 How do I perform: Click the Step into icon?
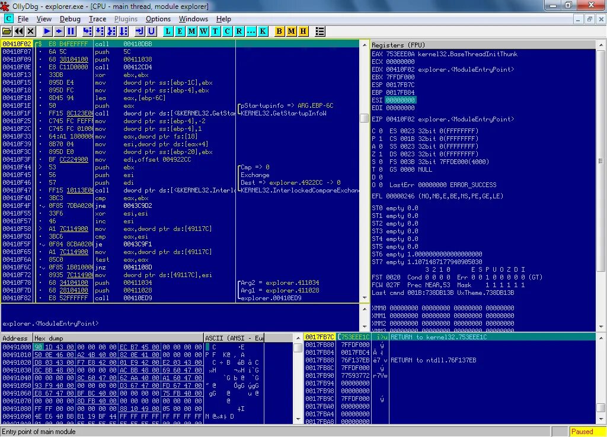88,31
